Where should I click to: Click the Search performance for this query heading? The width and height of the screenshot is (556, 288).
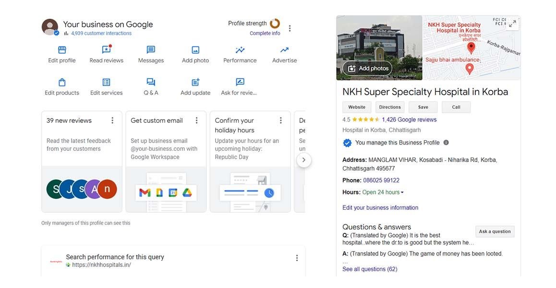pyautogui.click(x=115, y=257)
